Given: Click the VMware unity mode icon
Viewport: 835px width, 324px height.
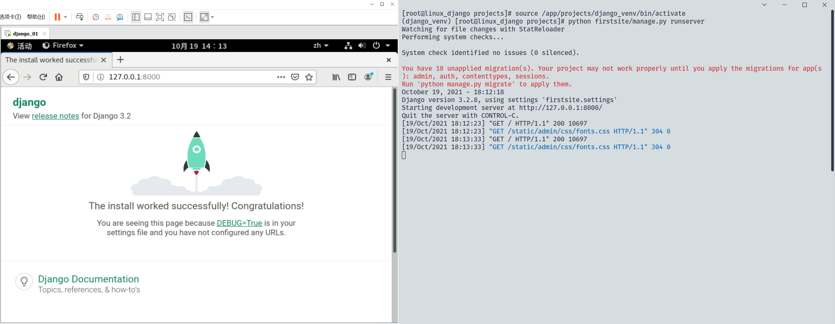Looking at the screenshot, I should click(172, 17).
